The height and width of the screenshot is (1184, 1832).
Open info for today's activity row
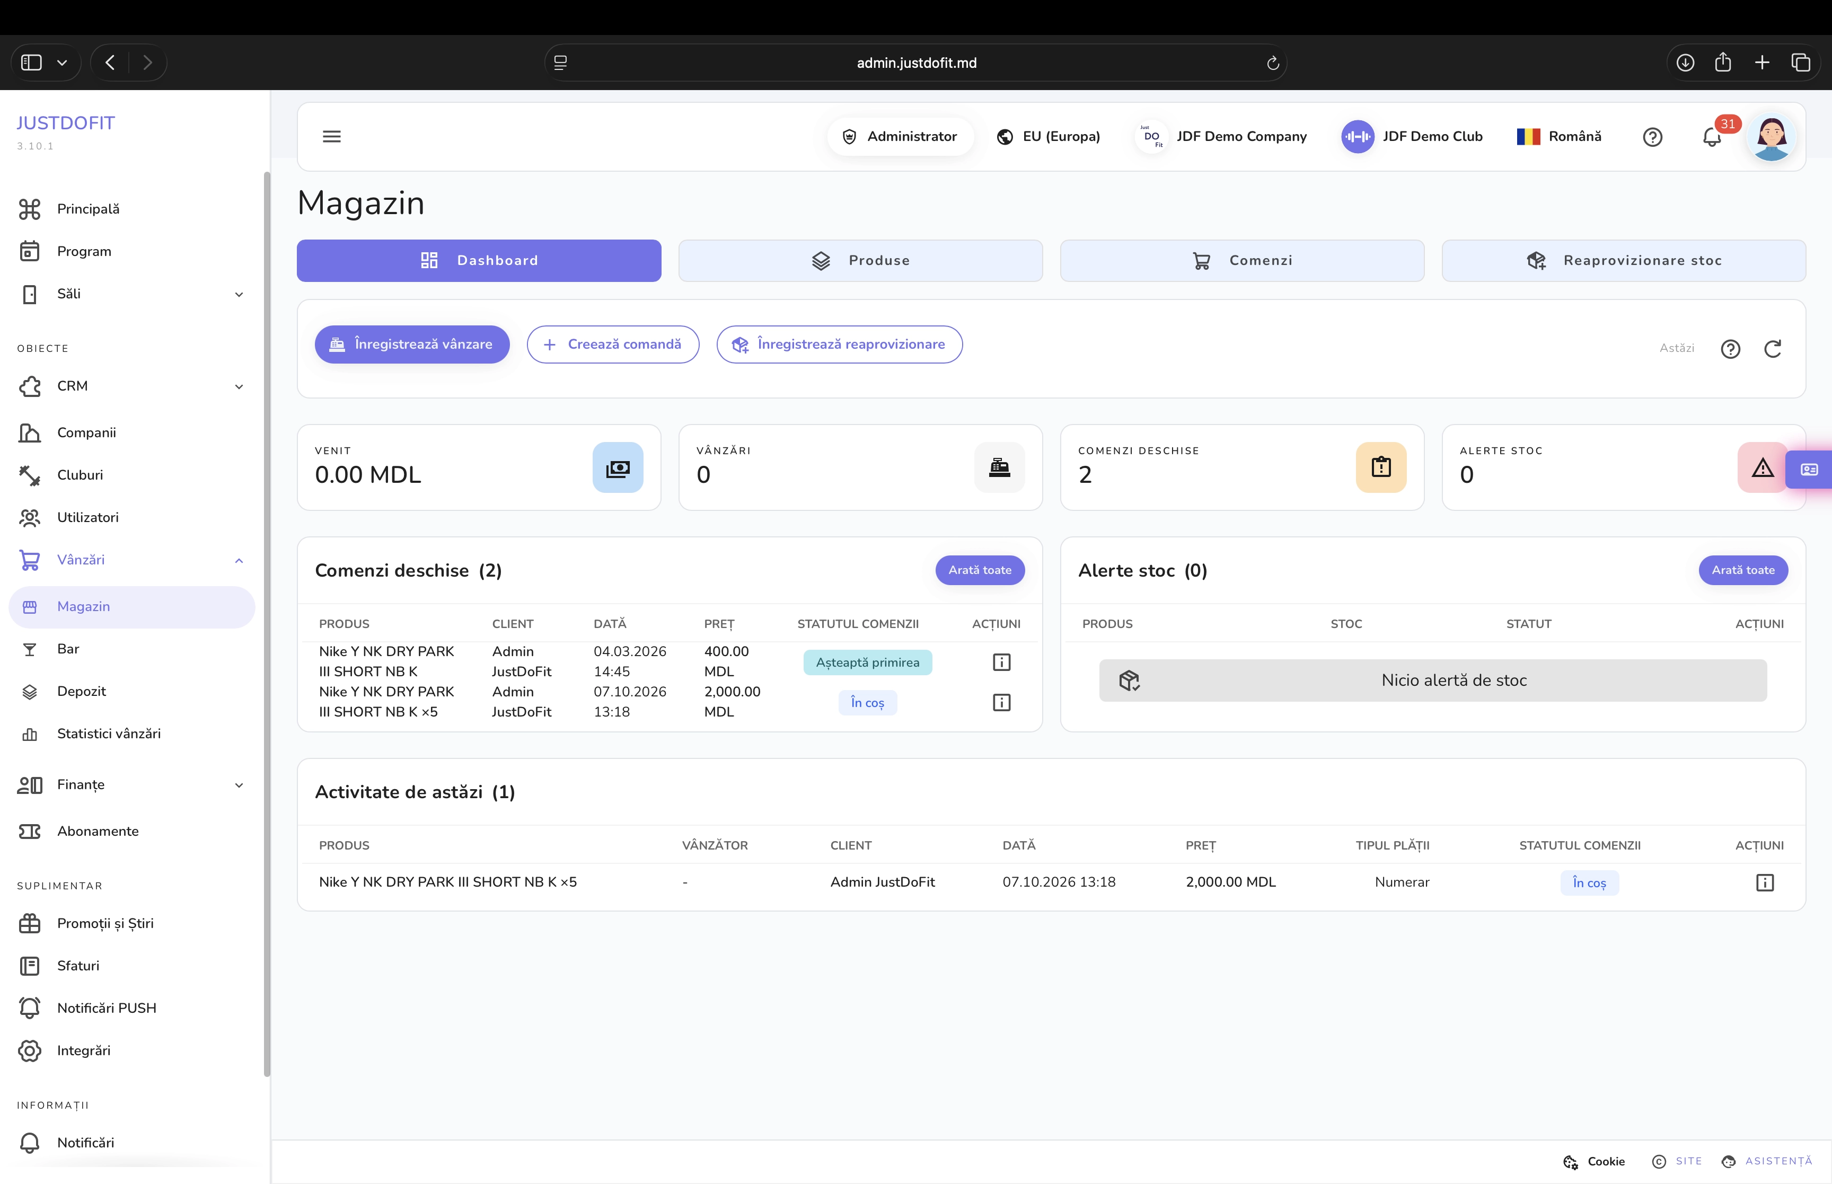point(1764,882)
